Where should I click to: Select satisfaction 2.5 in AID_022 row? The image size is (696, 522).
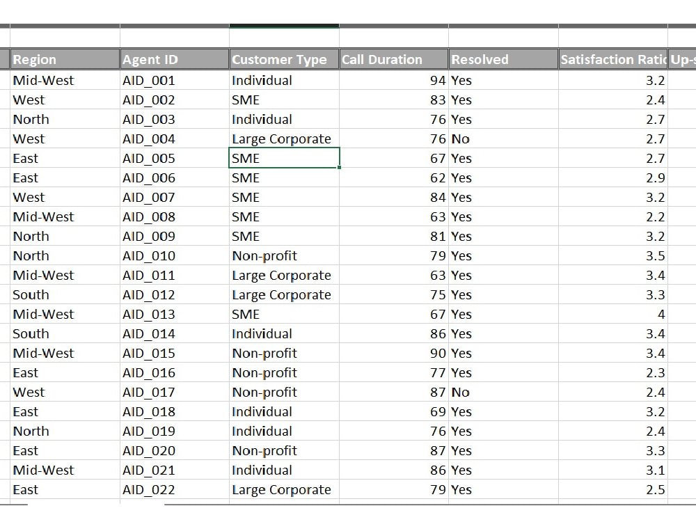point(613,490)
